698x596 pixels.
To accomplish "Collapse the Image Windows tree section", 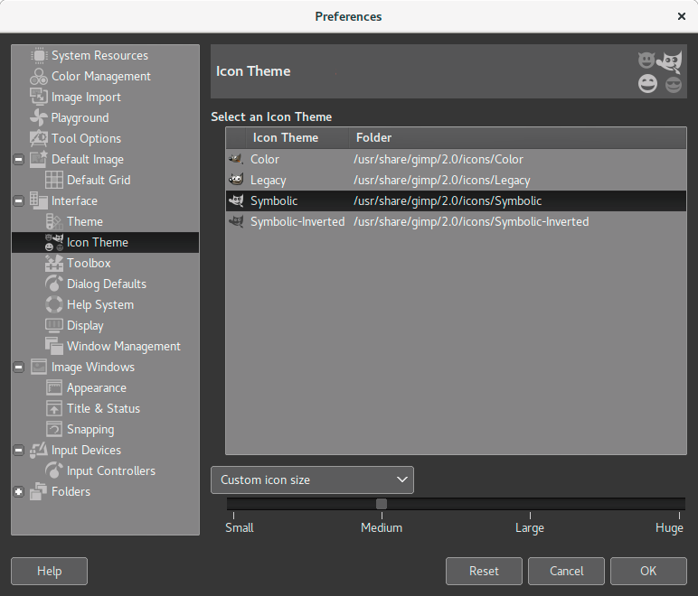I will tap(19, 368).
